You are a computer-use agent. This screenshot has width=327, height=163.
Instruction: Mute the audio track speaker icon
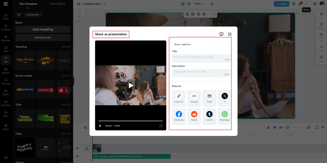tap(77, 156)
